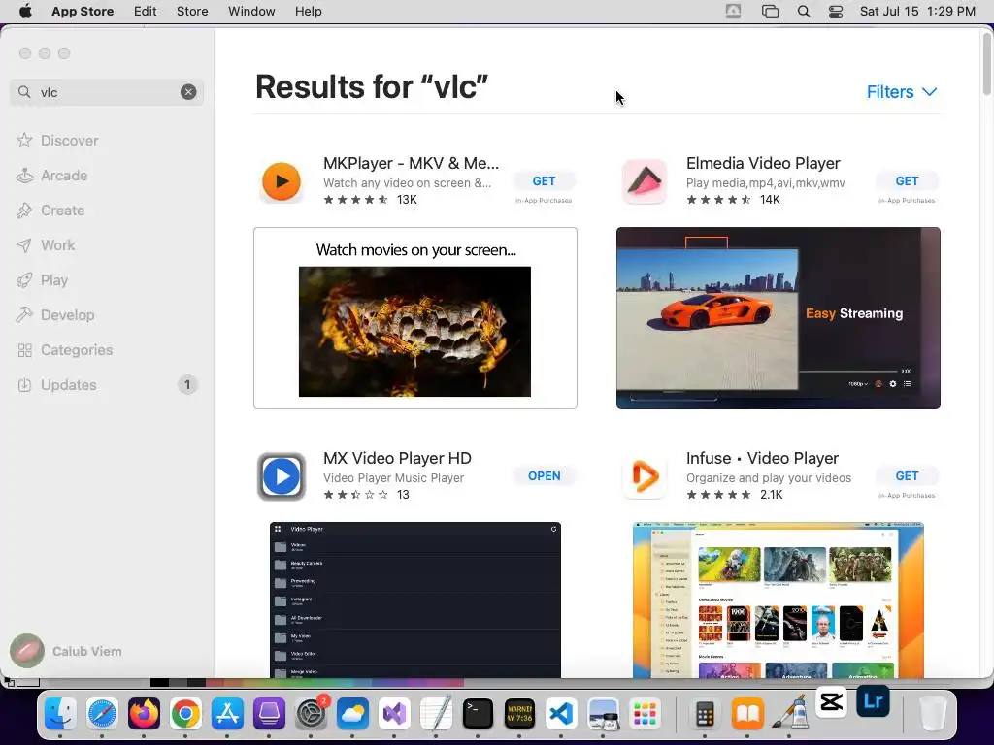Screen dimensions: 994x745
Task: Get the MKPlayer app
Action: [544, 181]
